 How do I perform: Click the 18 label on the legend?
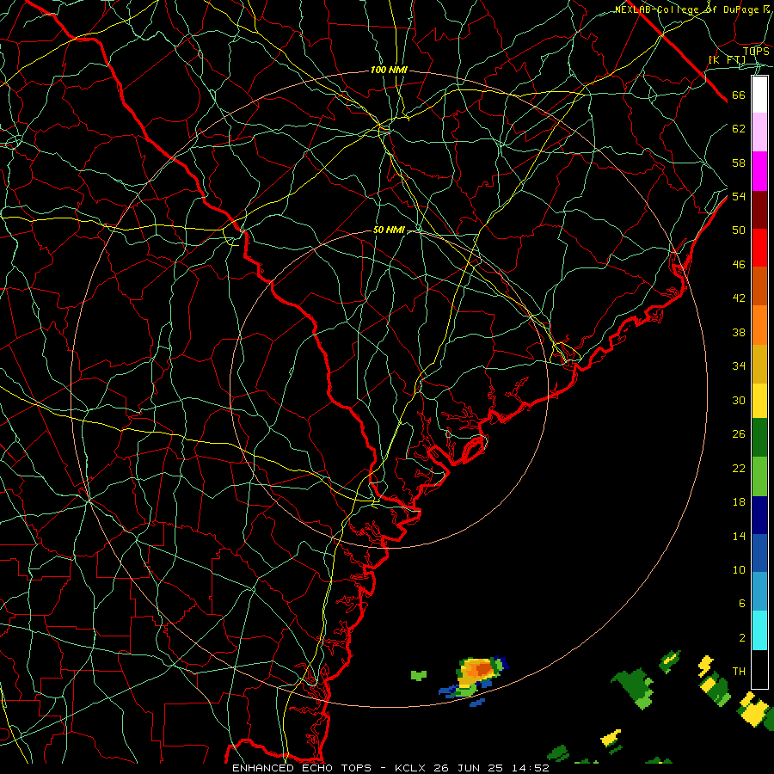(739, 502)
